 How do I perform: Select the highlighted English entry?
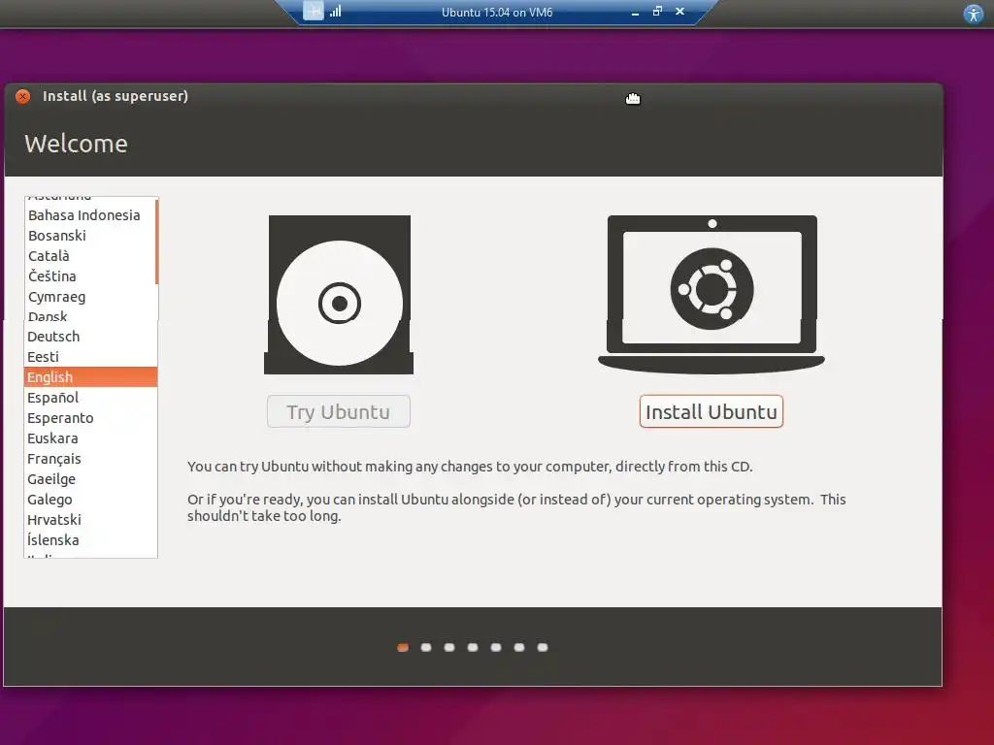(x=90, y=377)
